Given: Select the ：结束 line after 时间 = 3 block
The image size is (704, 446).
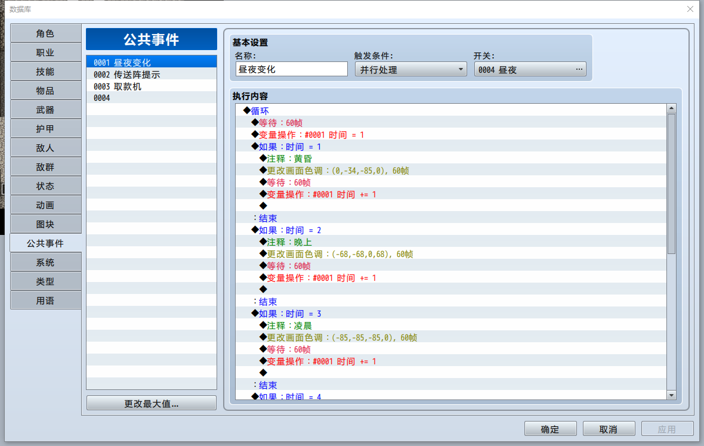Looking at the screenshot, I should point(451,385).
